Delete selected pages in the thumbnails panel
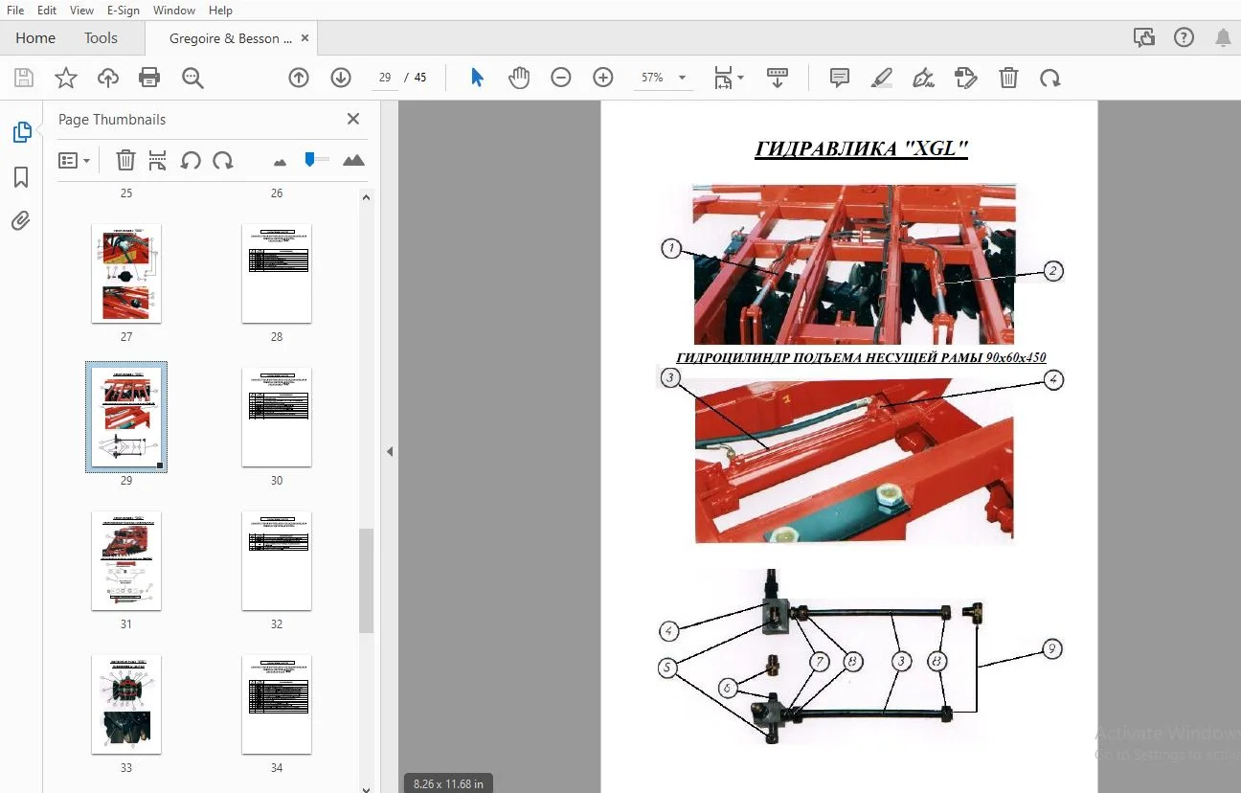 tap(125, 161)
